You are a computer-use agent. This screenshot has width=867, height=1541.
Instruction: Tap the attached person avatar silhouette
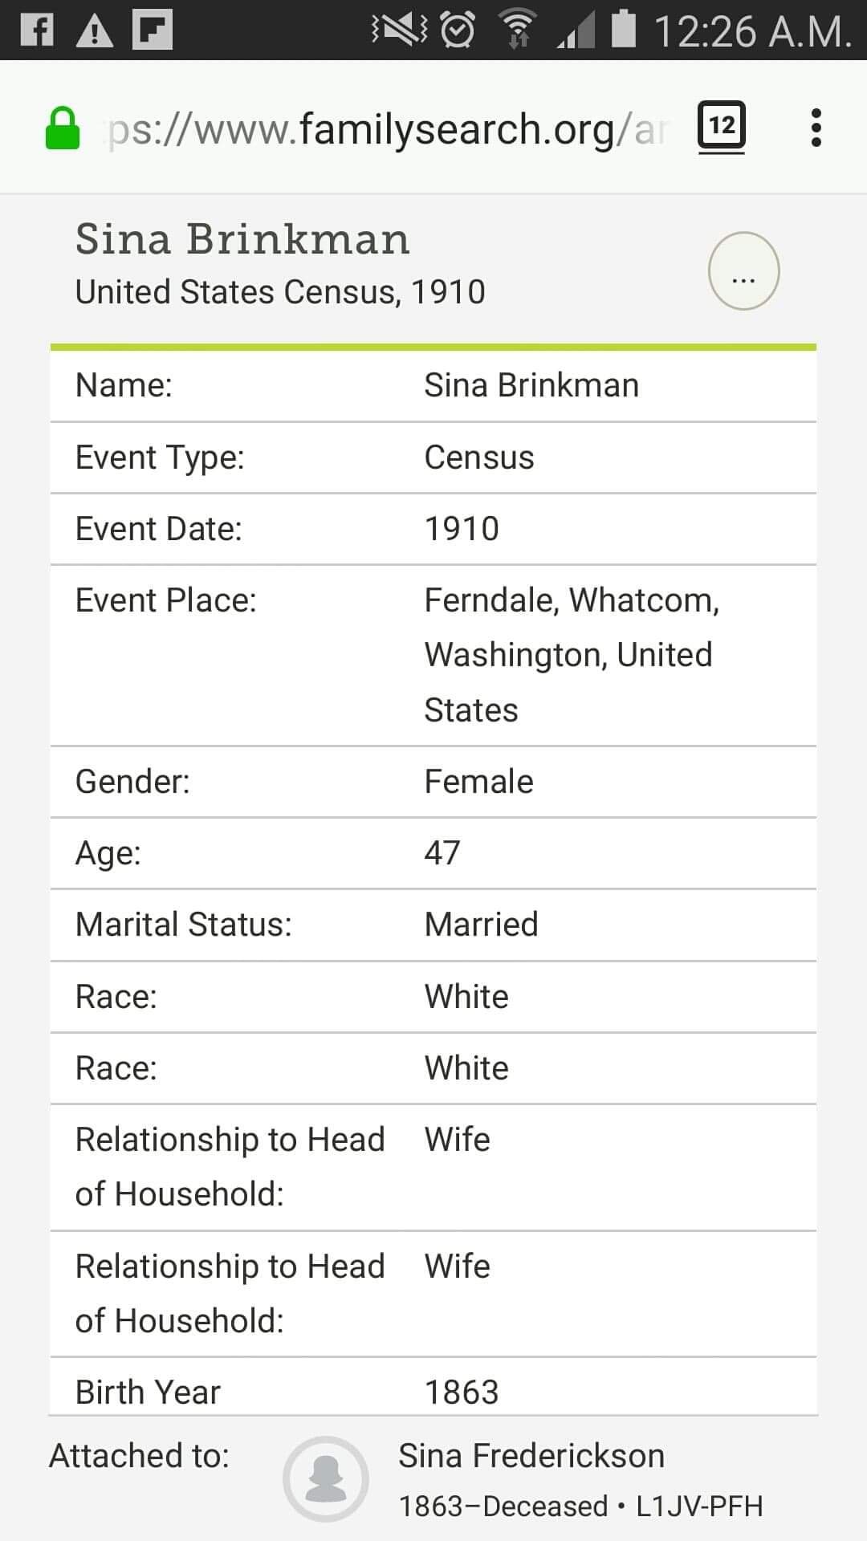coord(325,1478)
